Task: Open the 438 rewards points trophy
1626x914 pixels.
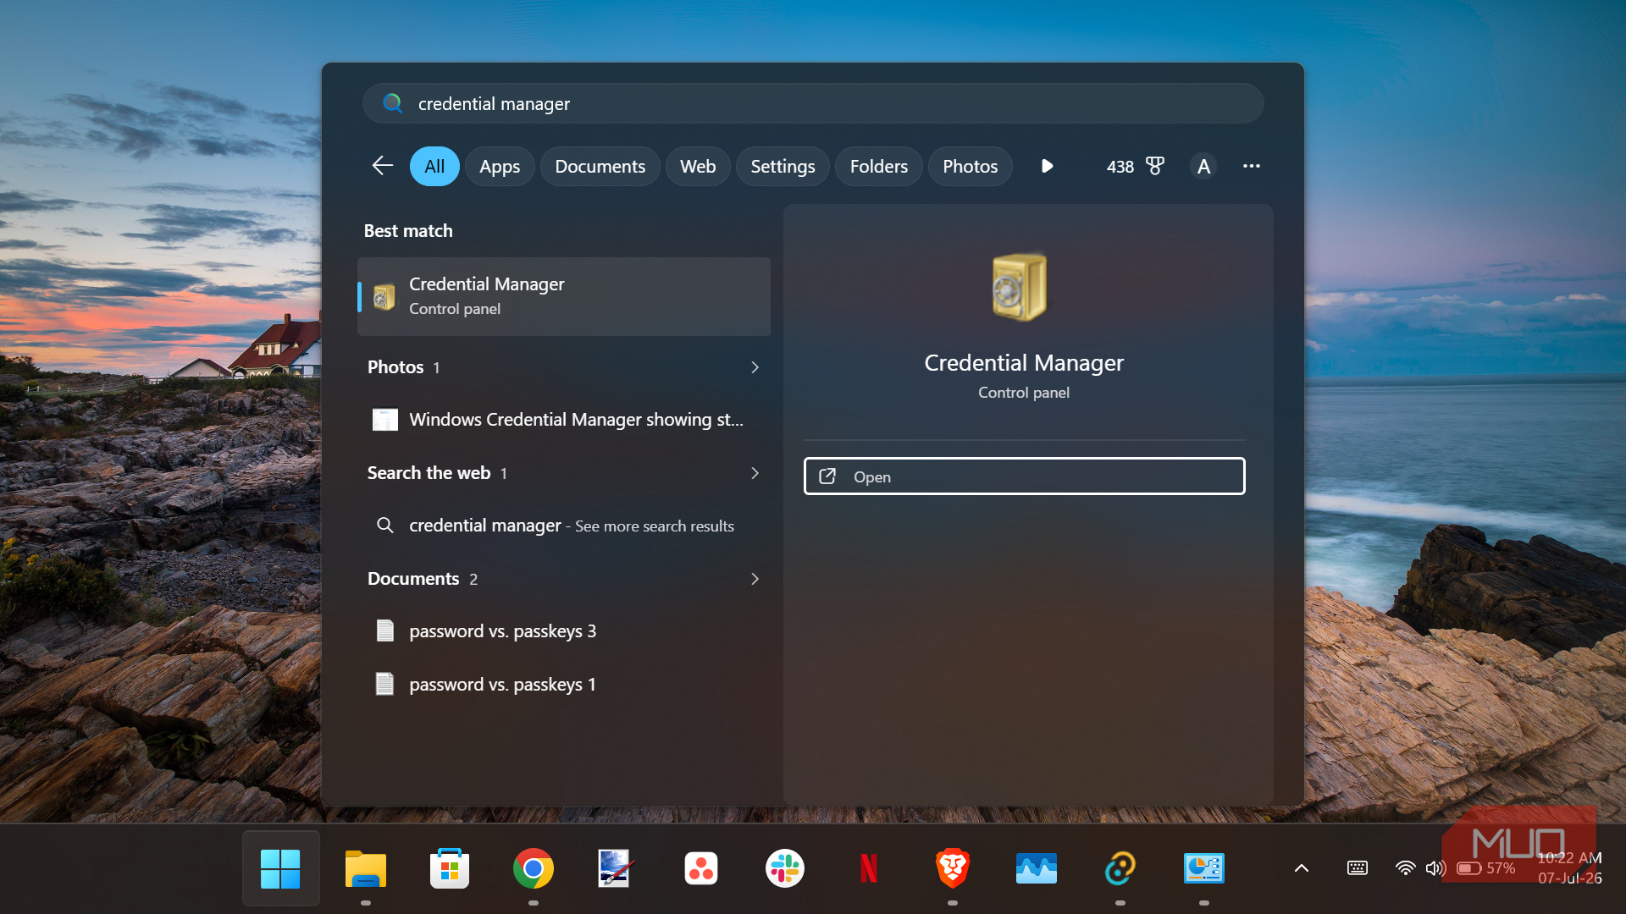Action: pyautogui.click(x=1135, y=166)
